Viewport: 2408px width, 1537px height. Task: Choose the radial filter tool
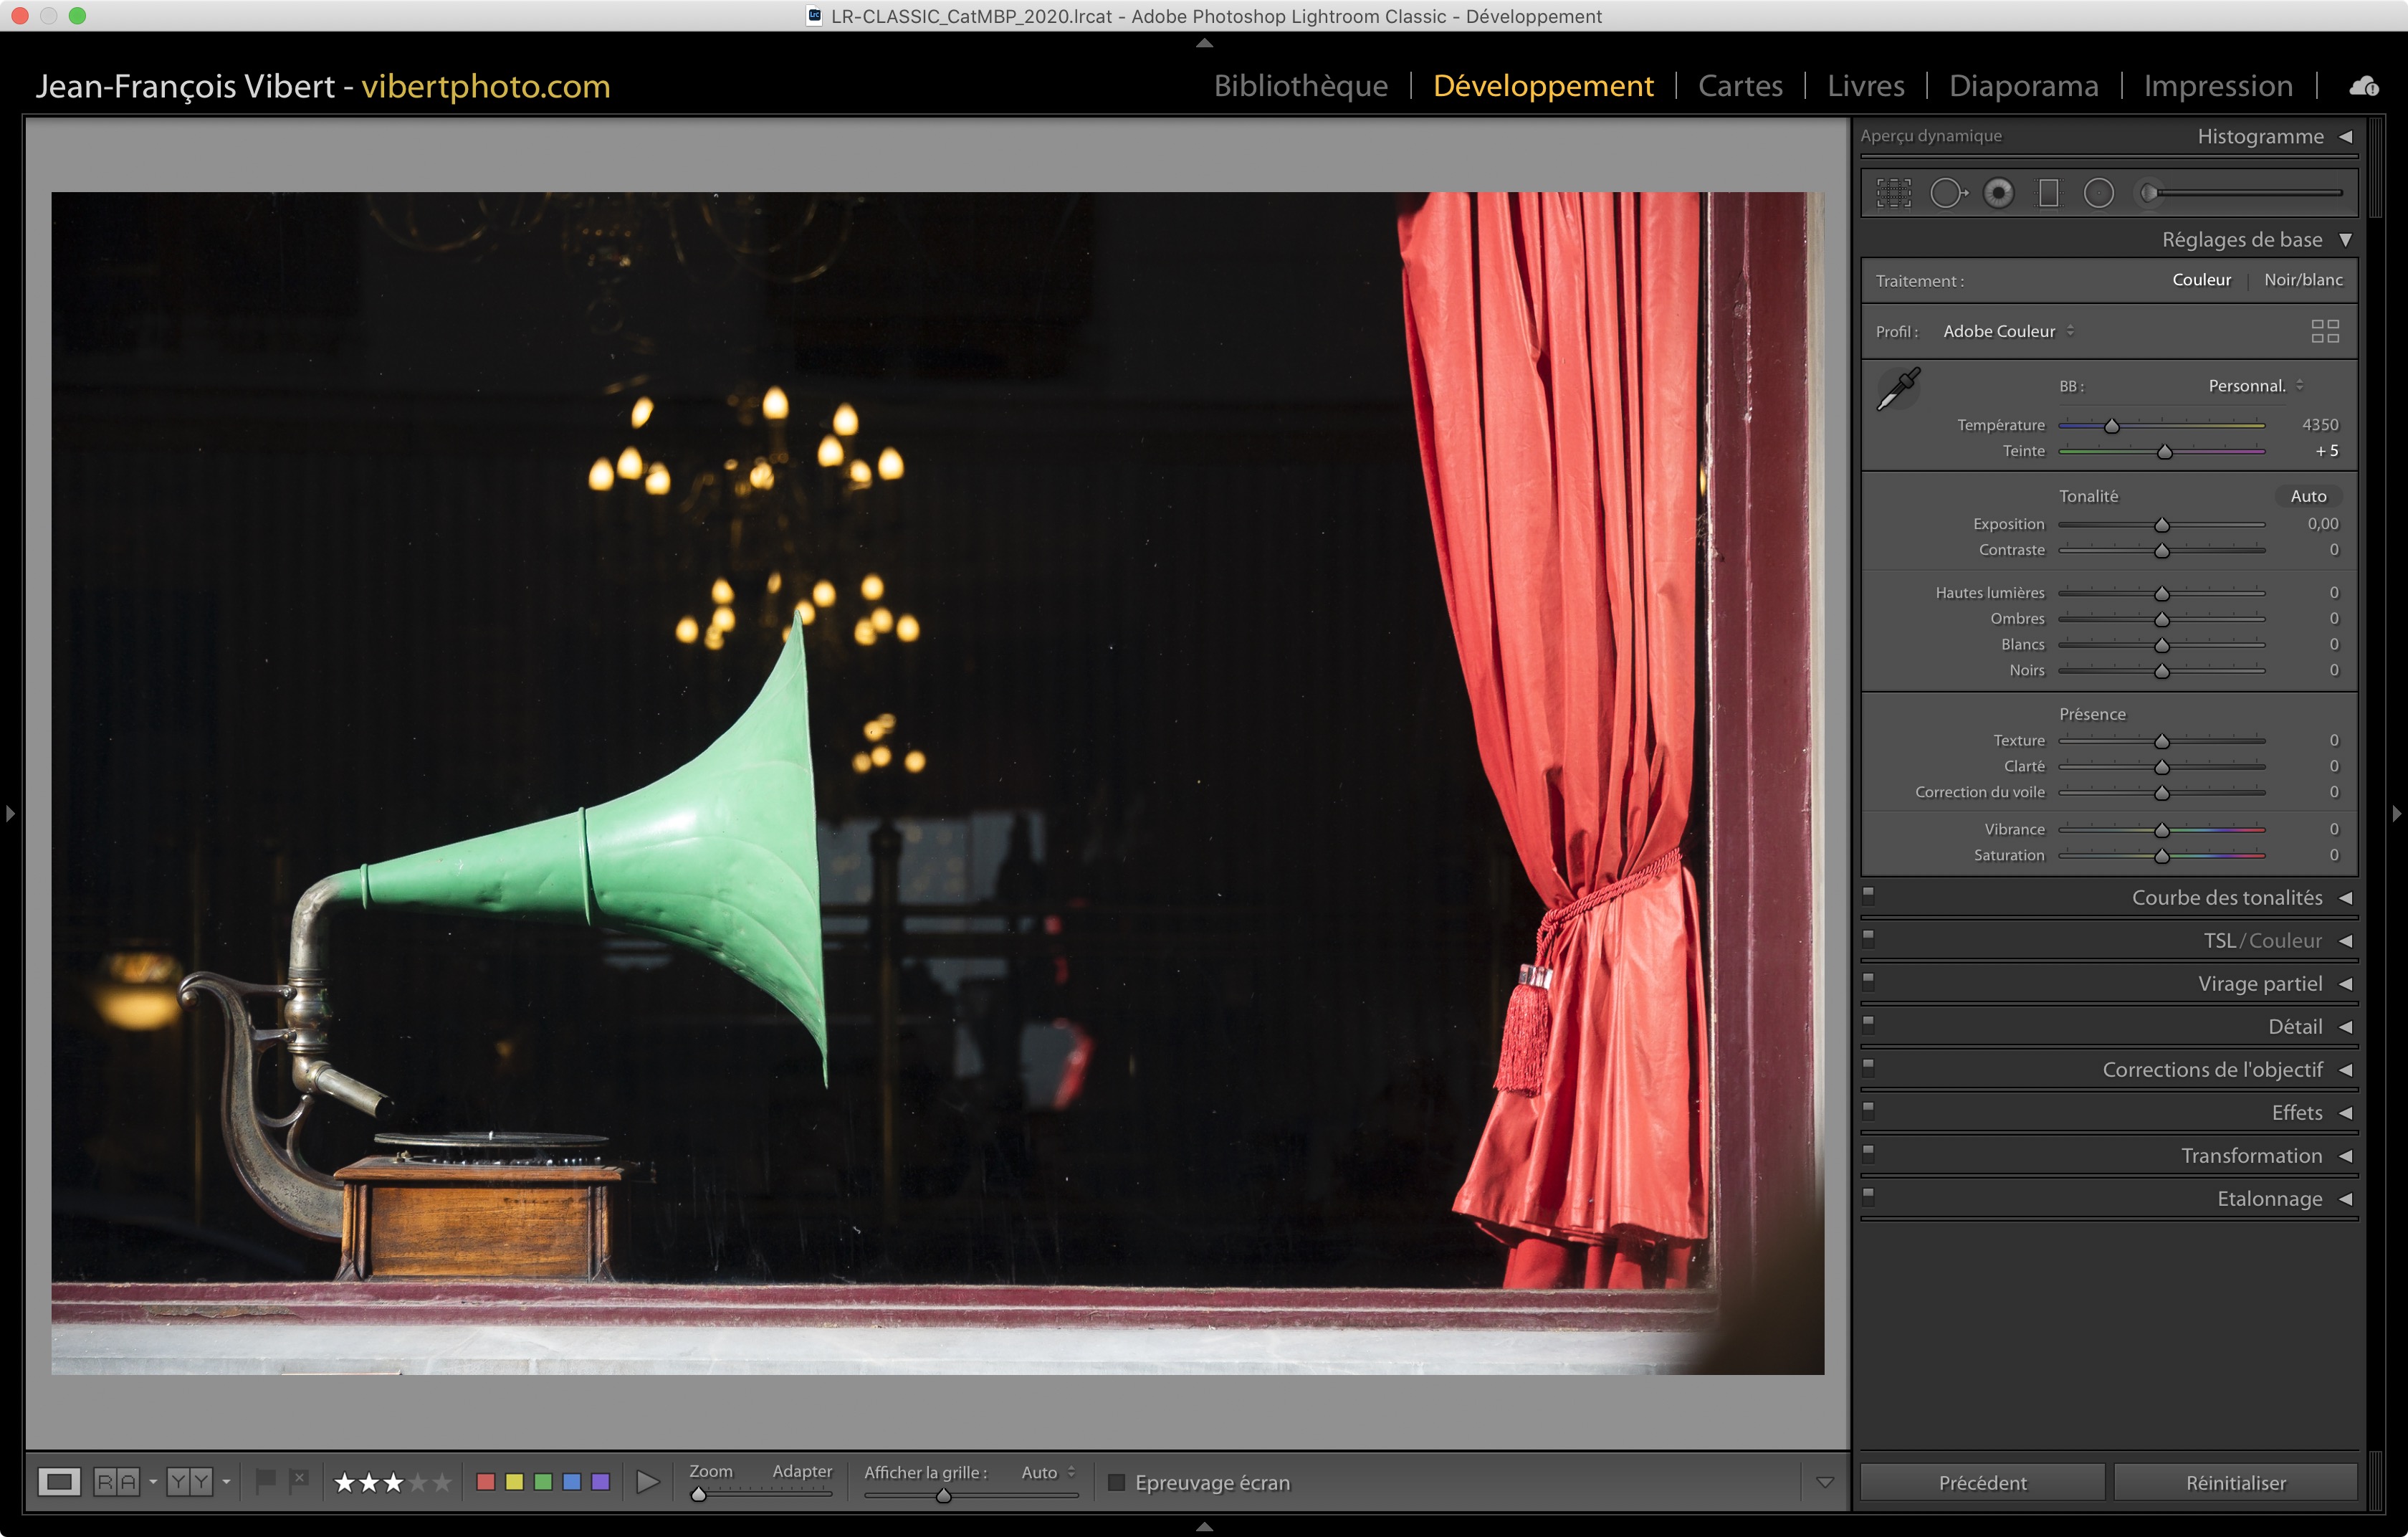pyautogui.click(x=2098, y=193)
